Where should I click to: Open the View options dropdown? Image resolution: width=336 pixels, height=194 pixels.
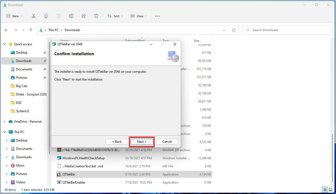[138, 16]
